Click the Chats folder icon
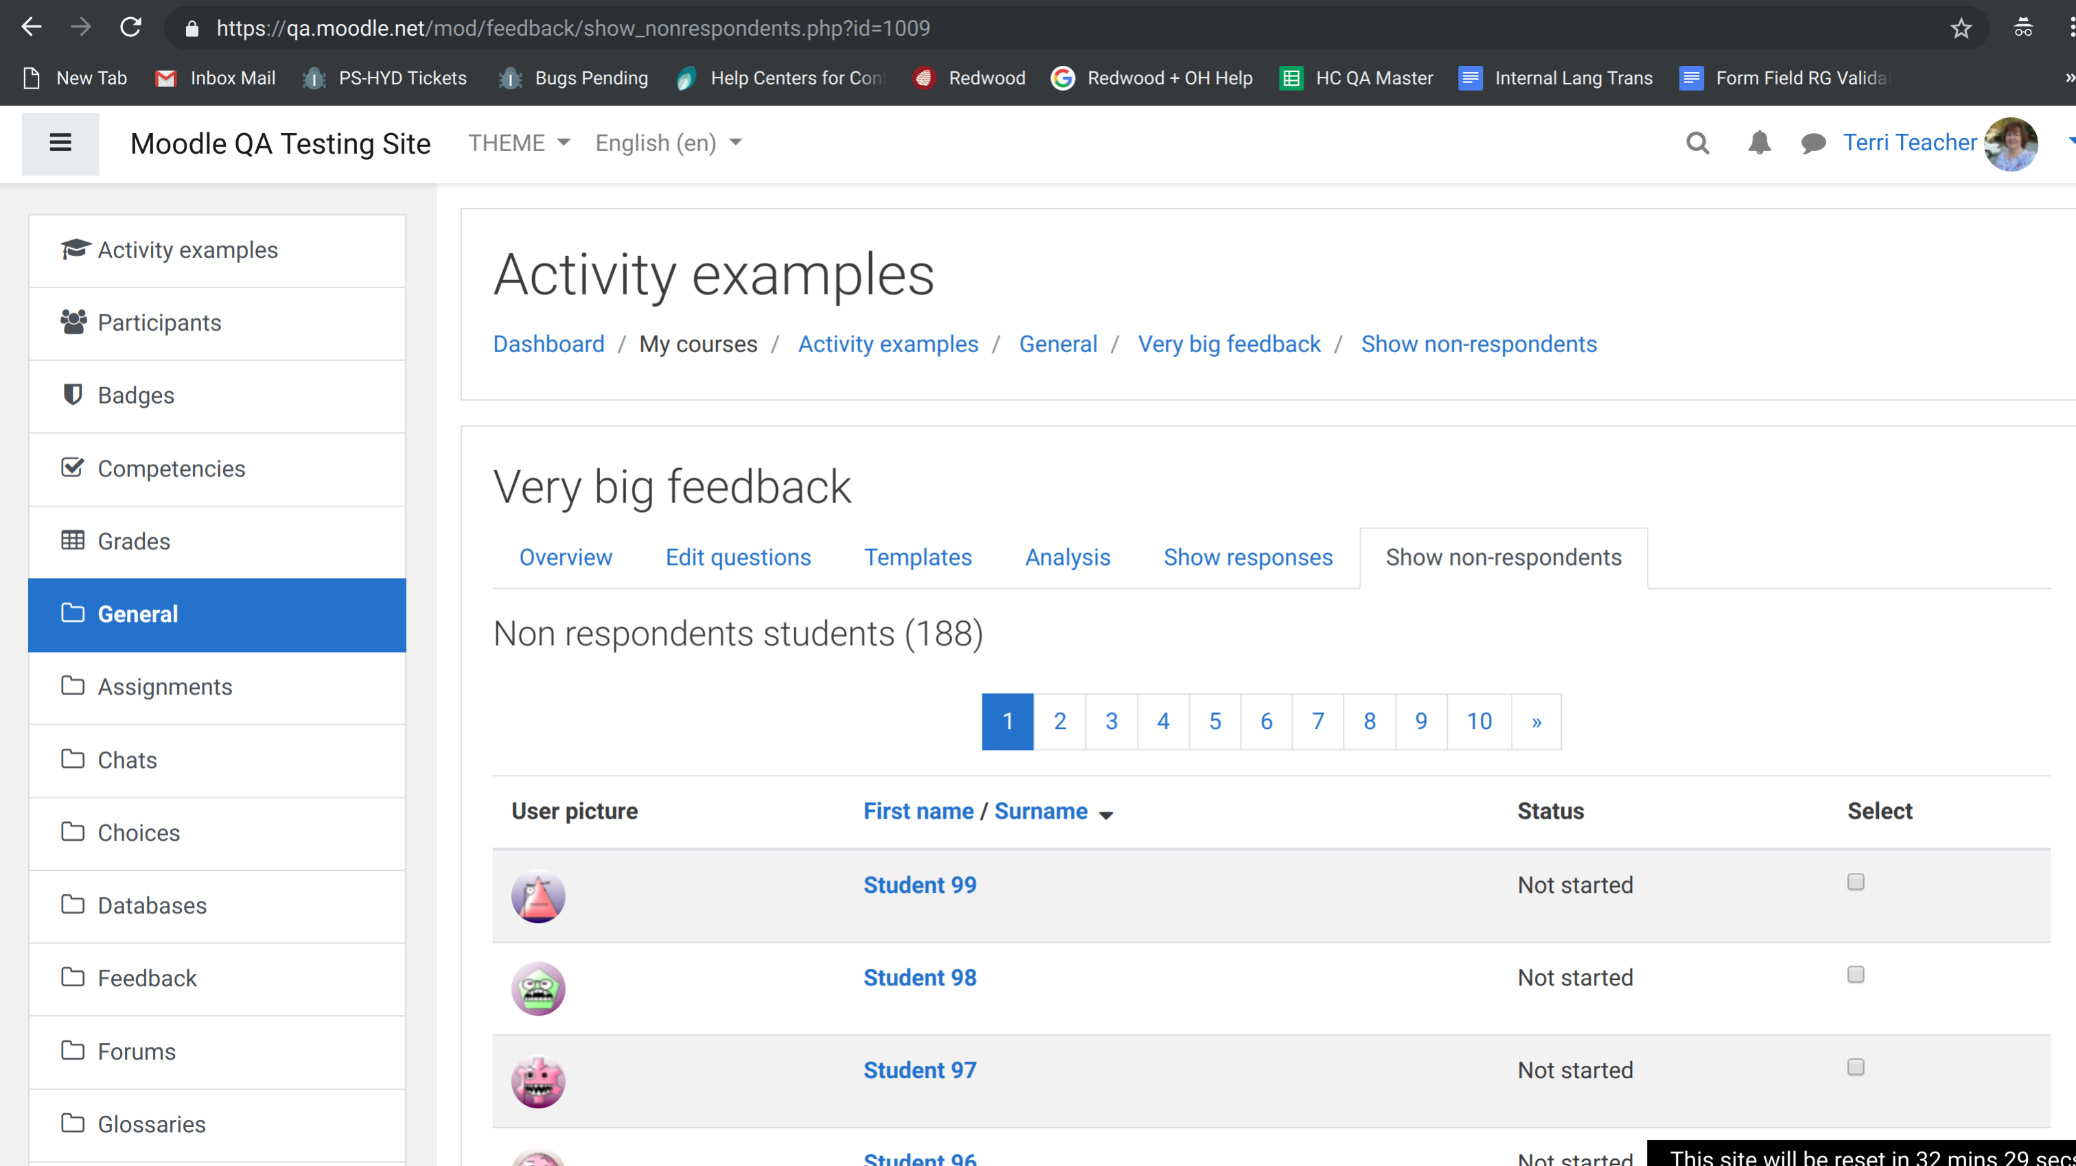Viewport: 2076px width, 1166px height. [x=73, y=759]
